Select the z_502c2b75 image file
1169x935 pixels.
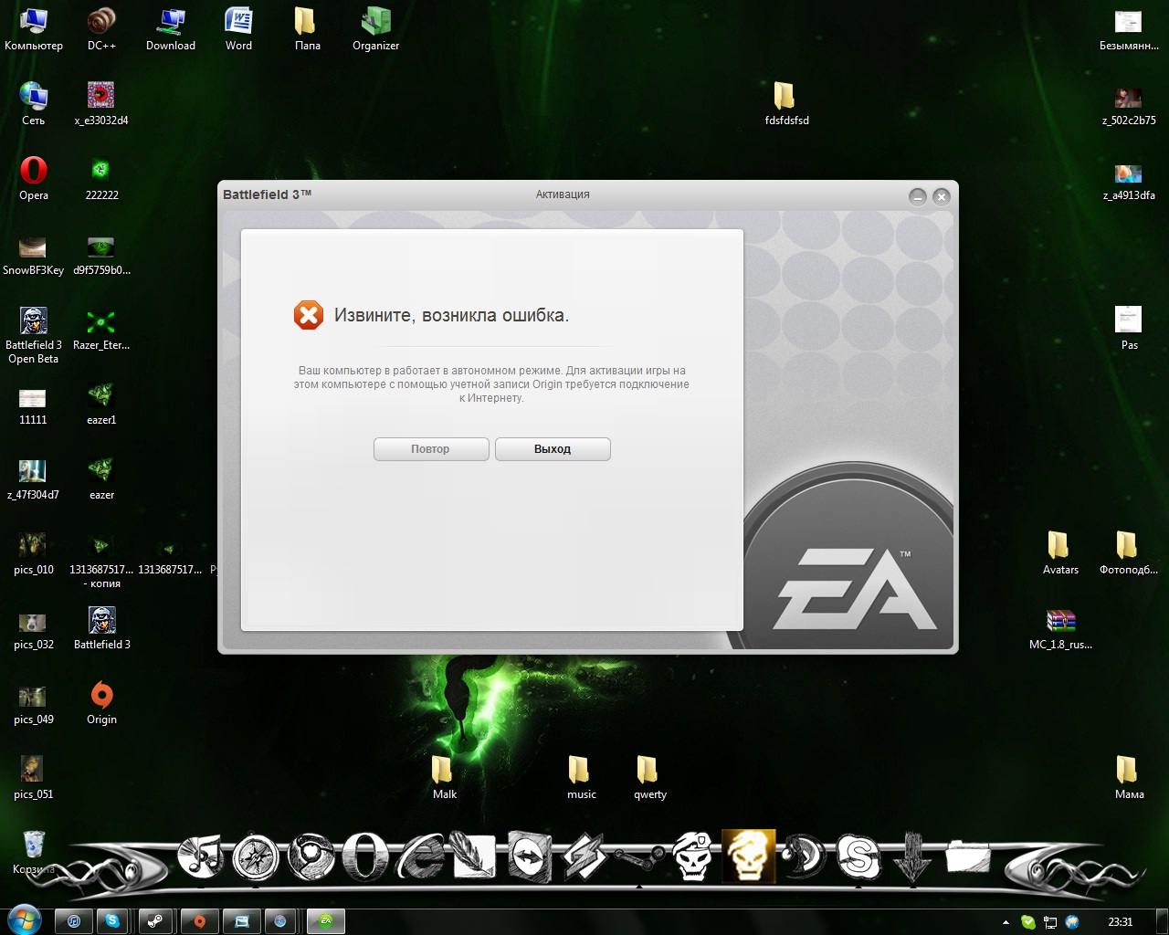1129,104
